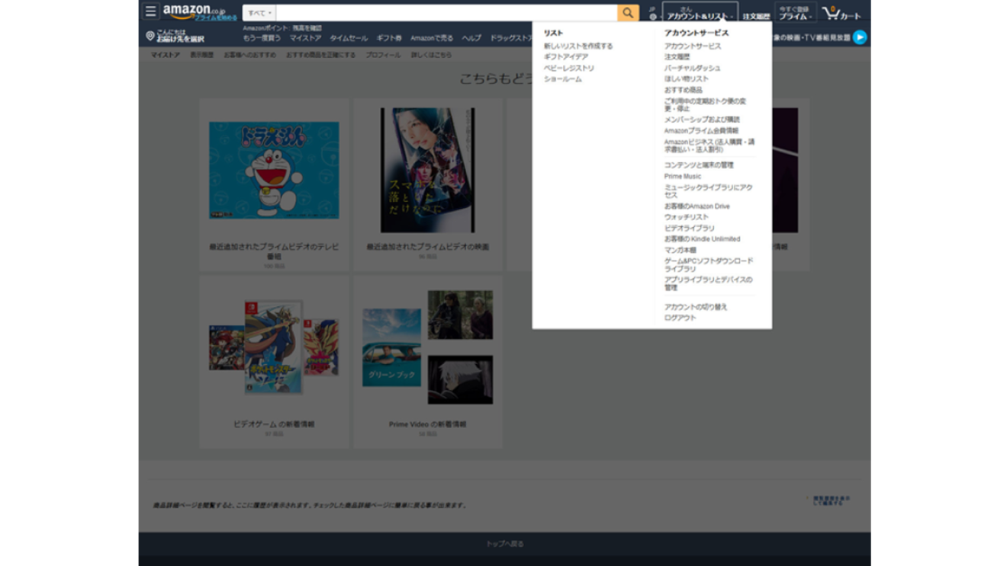Click ログアウト

680,318
